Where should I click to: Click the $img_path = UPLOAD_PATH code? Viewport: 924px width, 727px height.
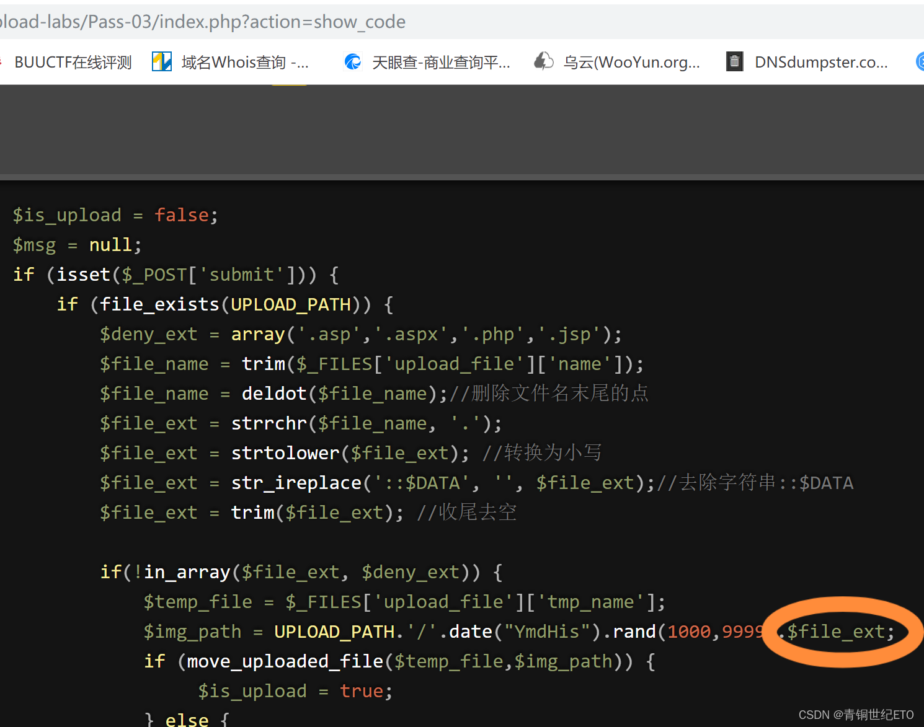[520, 632]
